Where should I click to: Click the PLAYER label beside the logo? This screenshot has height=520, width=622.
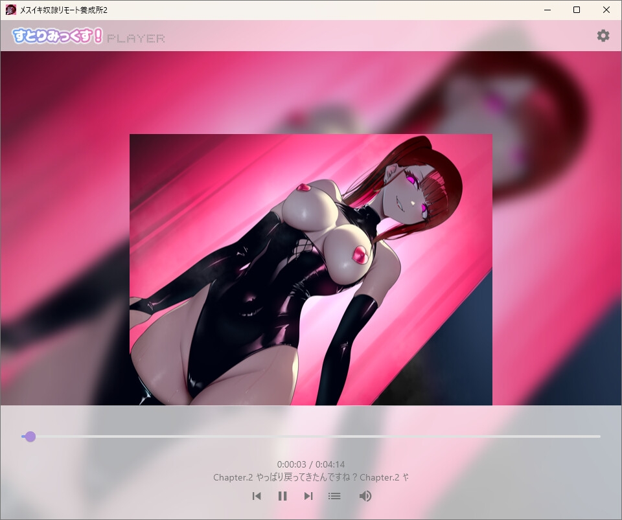pos(135,38)
